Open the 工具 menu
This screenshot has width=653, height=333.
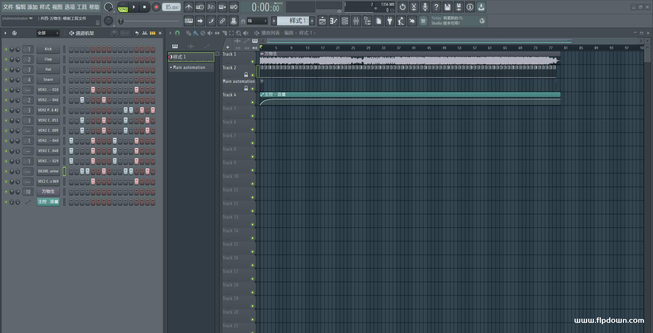click(82, 7)
